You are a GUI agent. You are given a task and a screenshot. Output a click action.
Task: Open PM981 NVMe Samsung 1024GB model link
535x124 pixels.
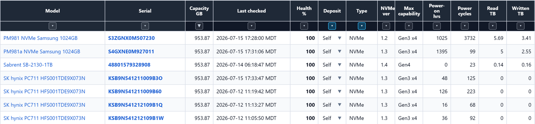click(x=40, y=38)
